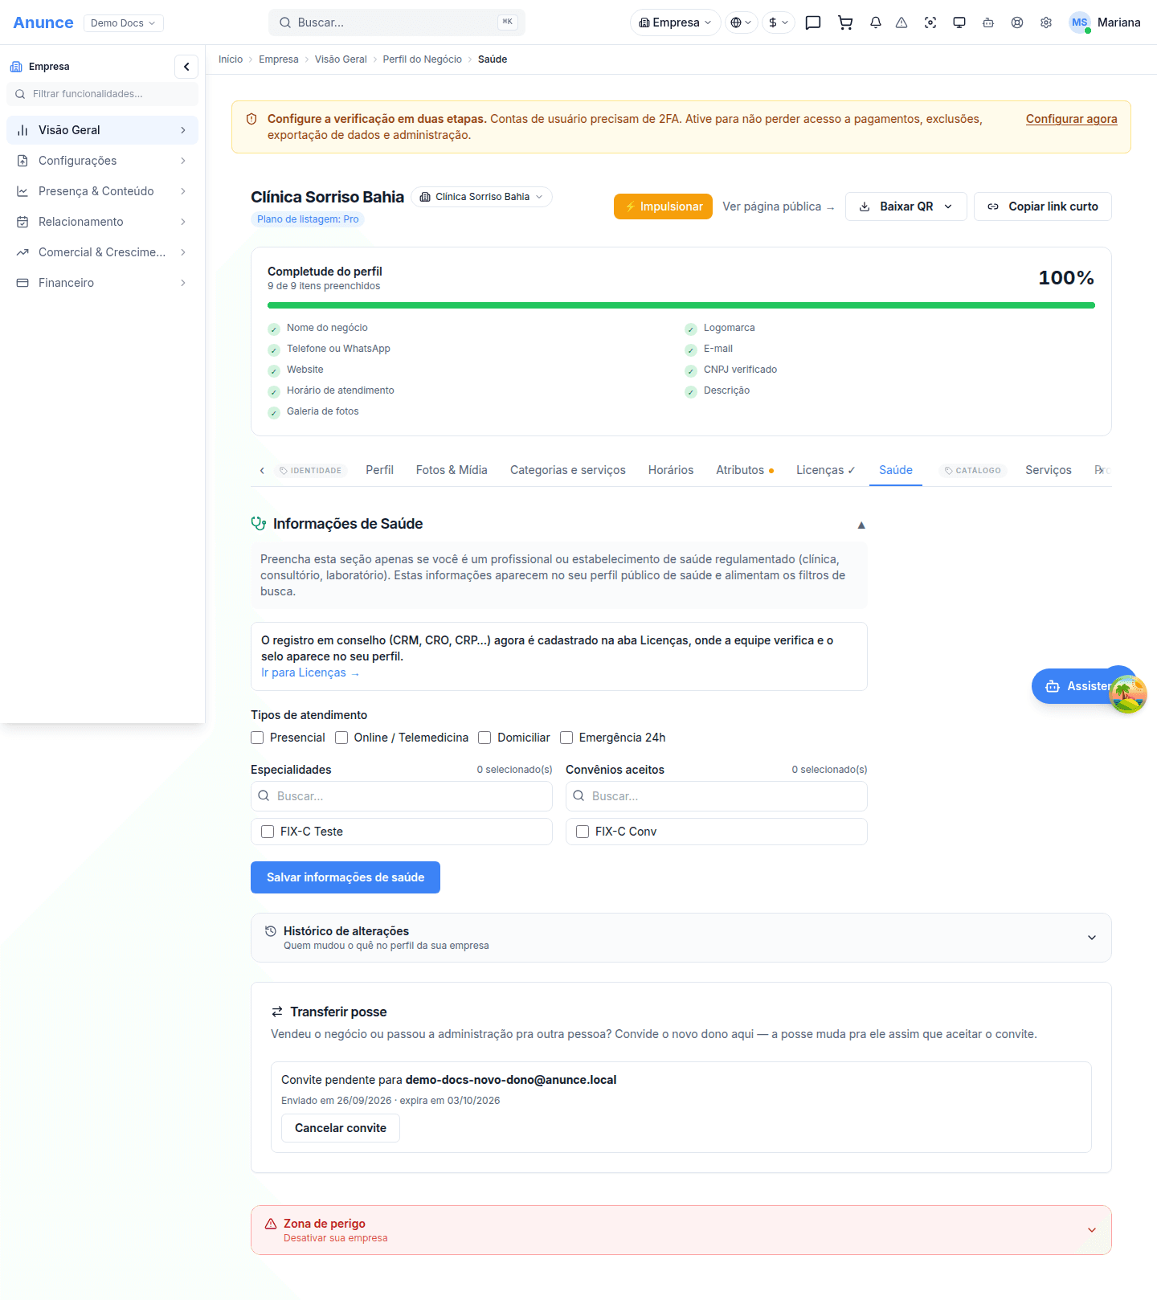This screenshot has height=1300, width=1157.
Task: Click the Cancelar convite button
Action: click(x=341, y=1128)
